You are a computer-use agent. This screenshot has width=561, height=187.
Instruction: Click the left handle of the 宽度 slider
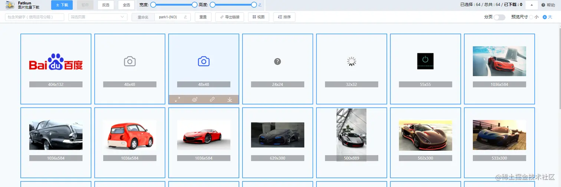(x=153, y=5)
